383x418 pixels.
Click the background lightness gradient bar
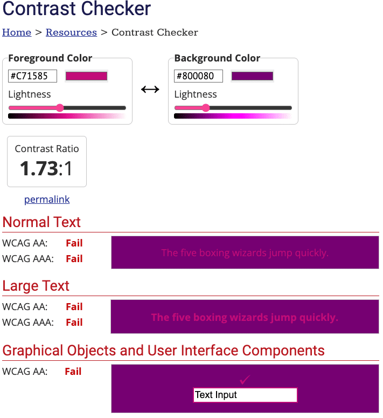coord(233,115)
